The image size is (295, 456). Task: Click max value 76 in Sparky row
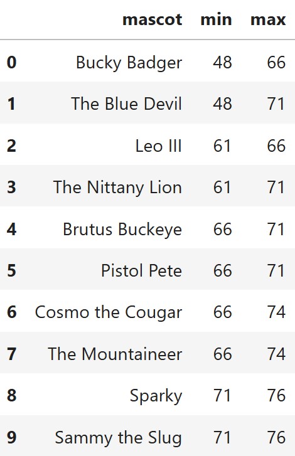click(x=276, y=396)
